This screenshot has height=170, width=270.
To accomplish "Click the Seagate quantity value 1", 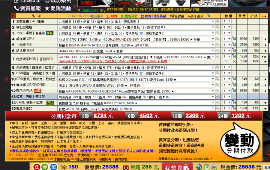I will (x=226, y=62).
